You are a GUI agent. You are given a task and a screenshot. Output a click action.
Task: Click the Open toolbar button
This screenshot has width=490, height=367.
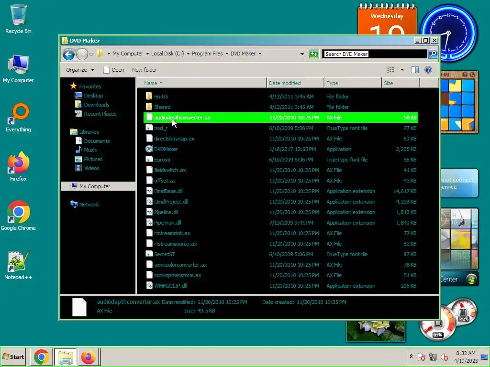click(114, 70)
